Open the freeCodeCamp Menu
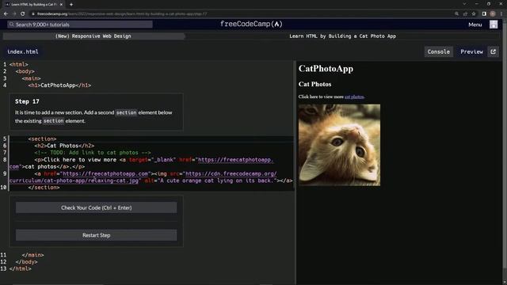The image size is (507, 285). point(475,25)
